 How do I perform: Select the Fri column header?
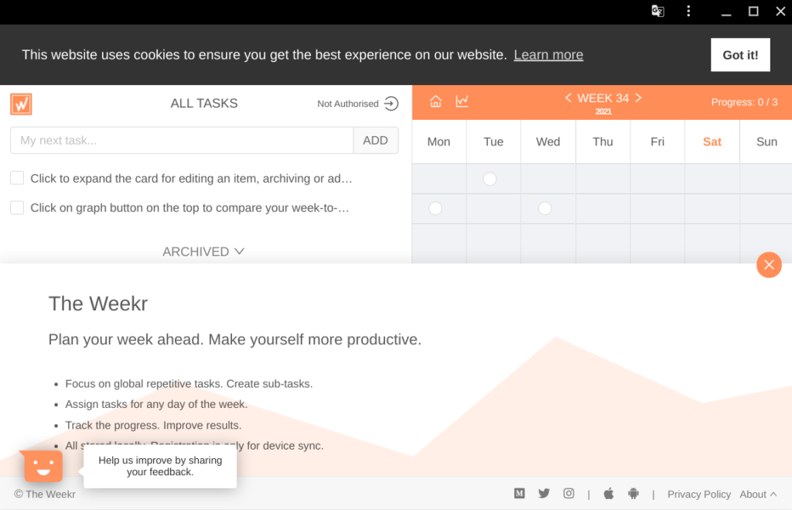657,142
